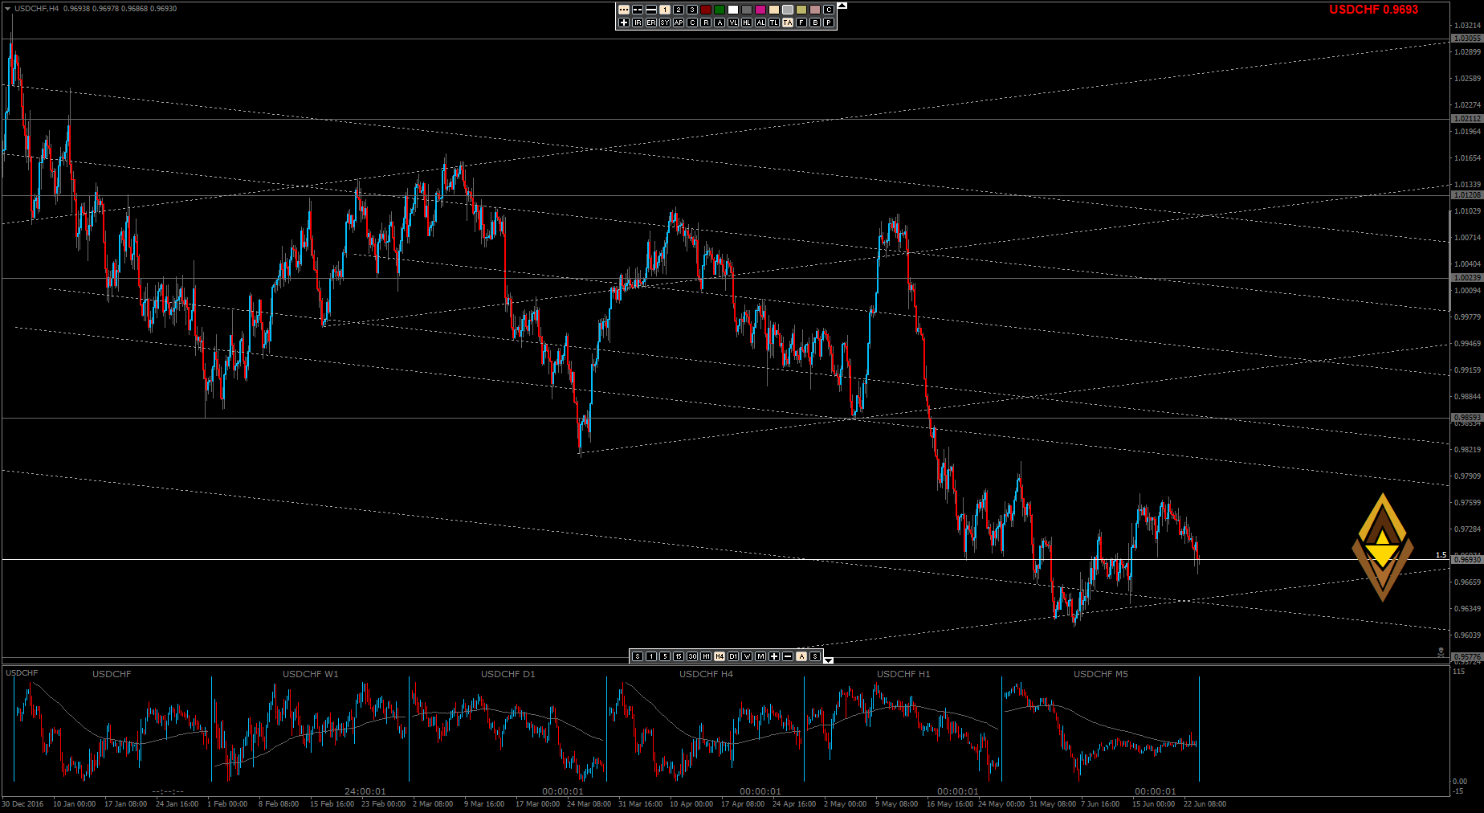Pick the dark gray color swatch
This screenshot has height=813, width=1484.
[747, 10]
